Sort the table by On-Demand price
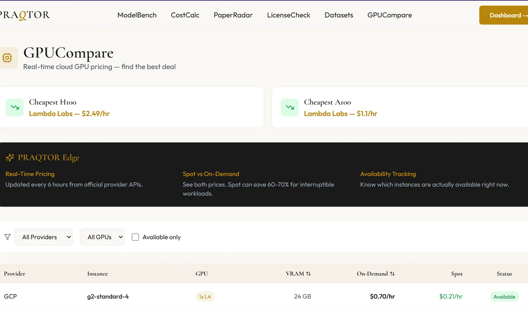Screen dimensions: 528x316 (376, 274)
